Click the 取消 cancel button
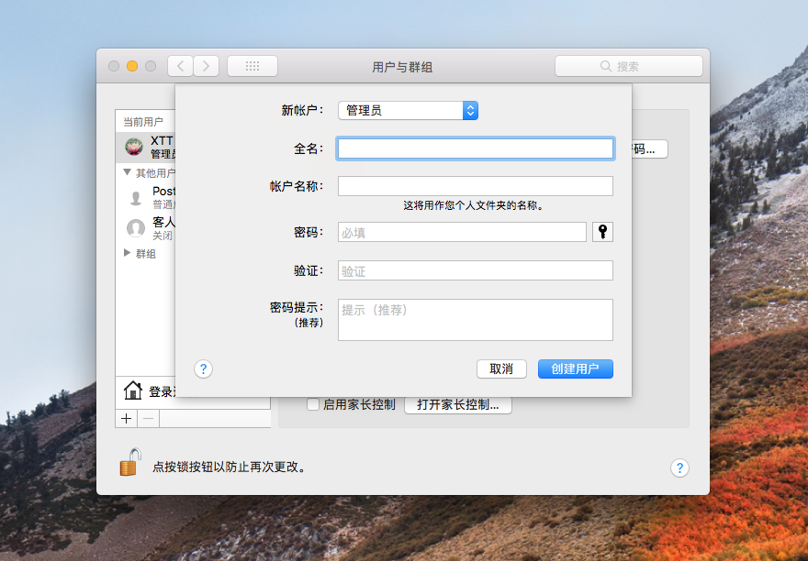 pos(501,369)
